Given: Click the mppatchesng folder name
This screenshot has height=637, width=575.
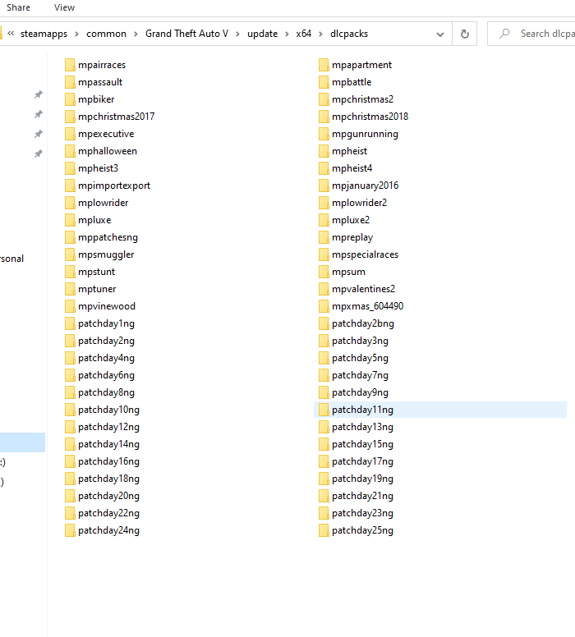Looking at the screenshot, I should 108,237.
